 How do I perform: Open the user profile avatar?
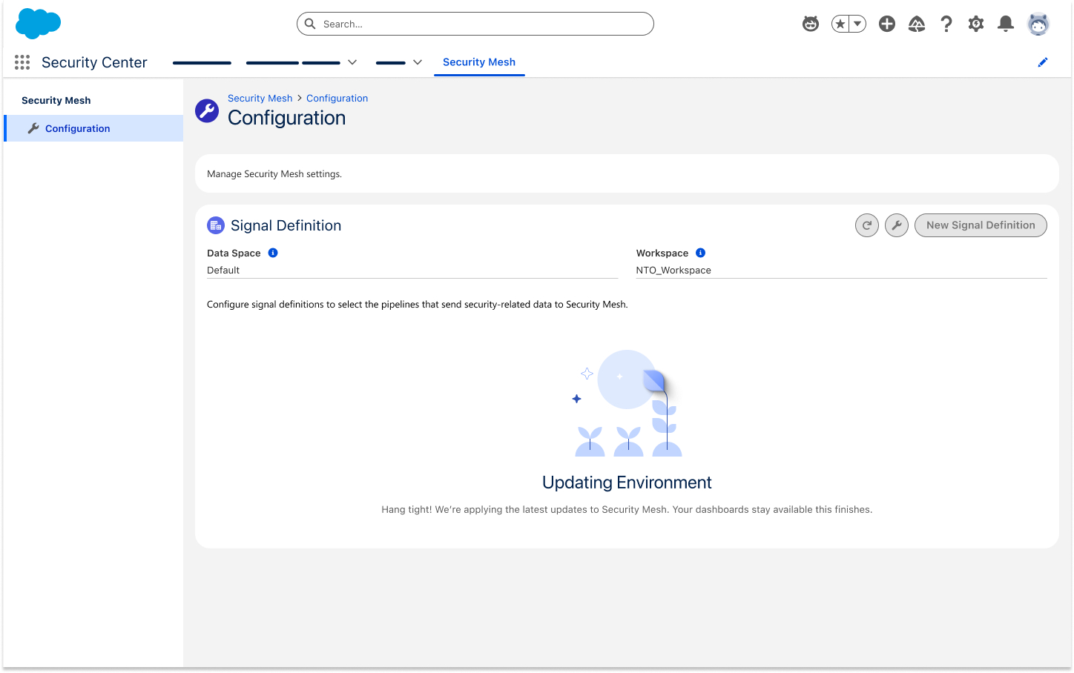tap(1038, 24)
